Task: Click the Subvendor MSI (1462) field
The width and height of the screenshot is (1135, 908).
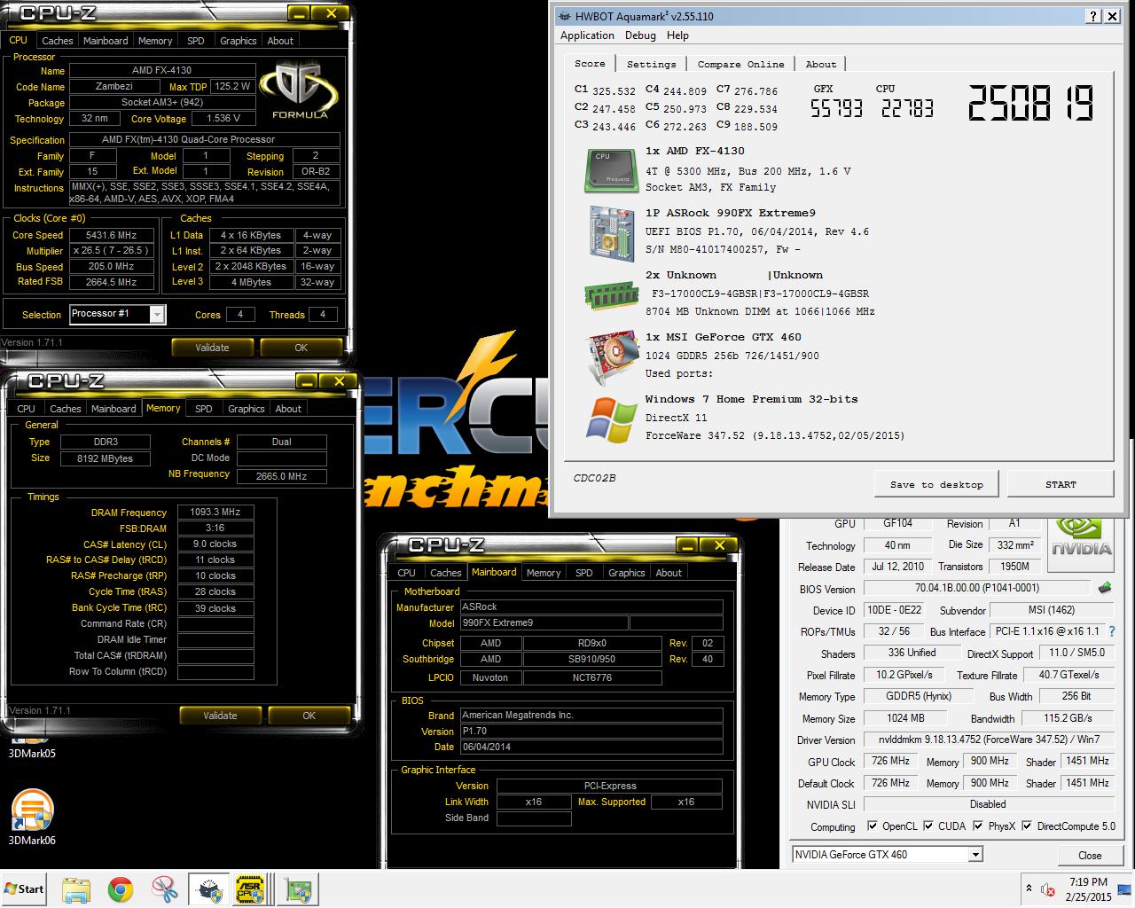Action: pyautogui.click(x=1052, y=610)
